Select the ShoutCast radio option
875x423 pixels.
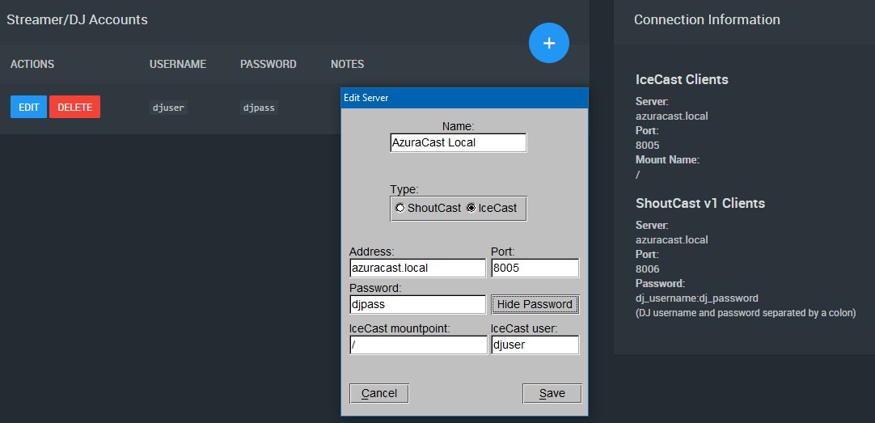coord(428,208)
